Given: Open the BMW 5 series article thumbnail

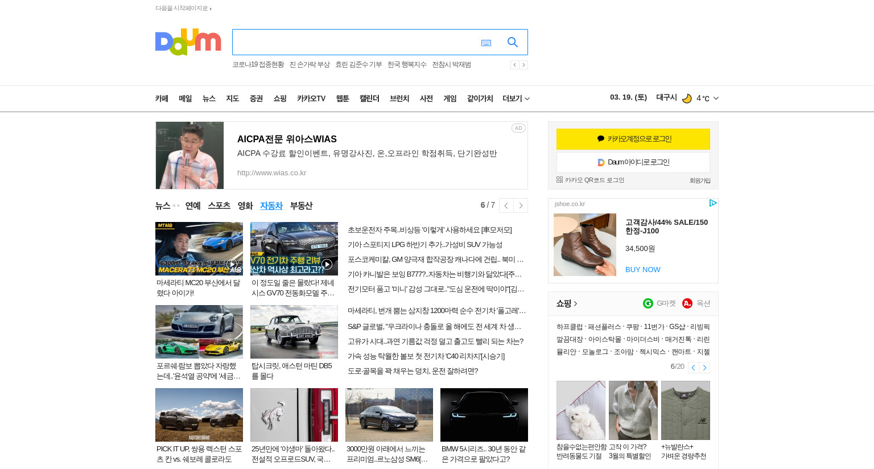Looking at the screenshot, I should pyautogui.click(x=484, y=415).
